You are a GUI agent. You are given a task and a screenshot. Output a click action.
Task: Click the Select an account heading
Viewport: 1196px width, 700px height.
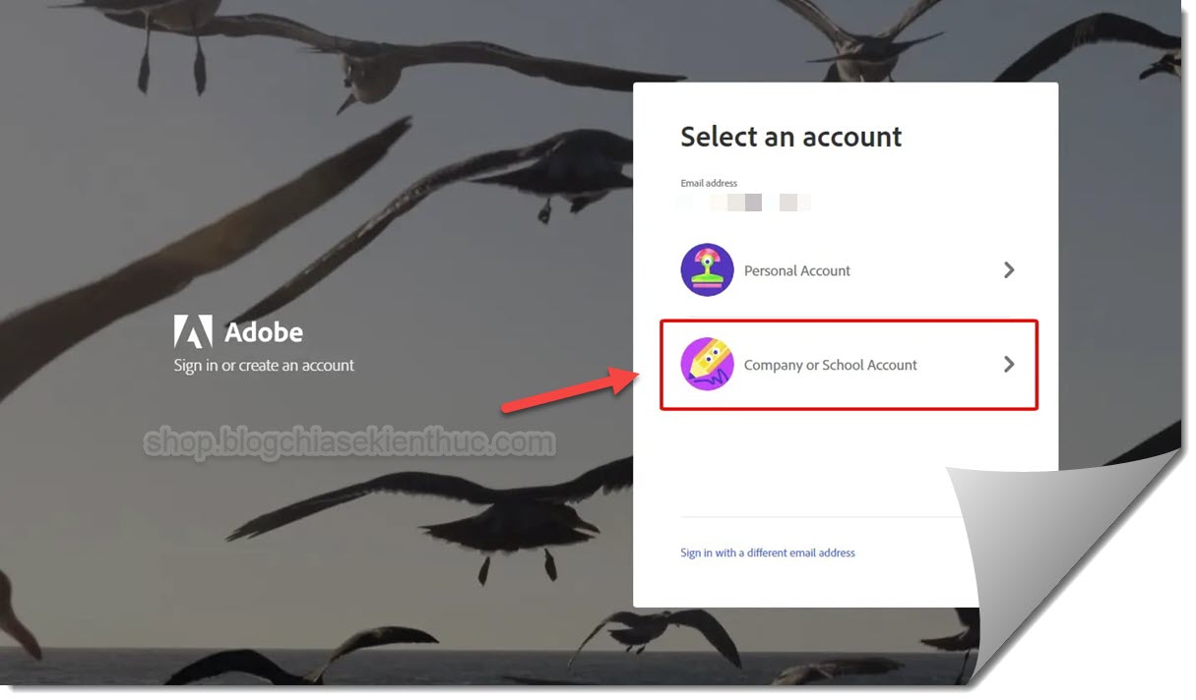[x=791, y=137]
